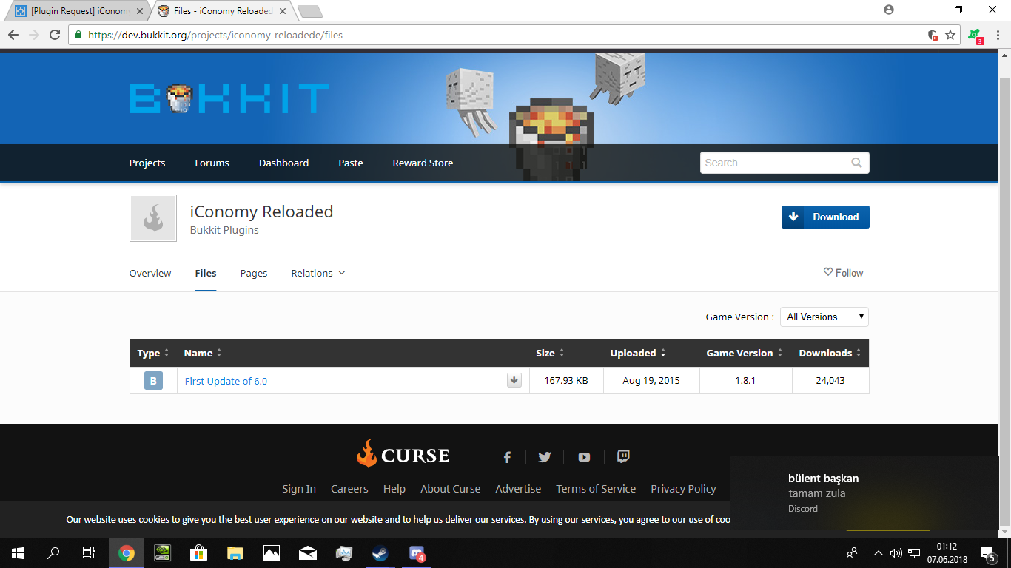Click the page vertical scrollbar
Viewport: 1011px width, 568px height.
click(1004, 303)
